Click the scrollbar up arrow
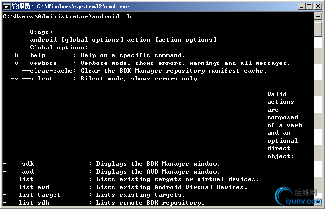The image size is (325, 209). click(x=318, y=16)
